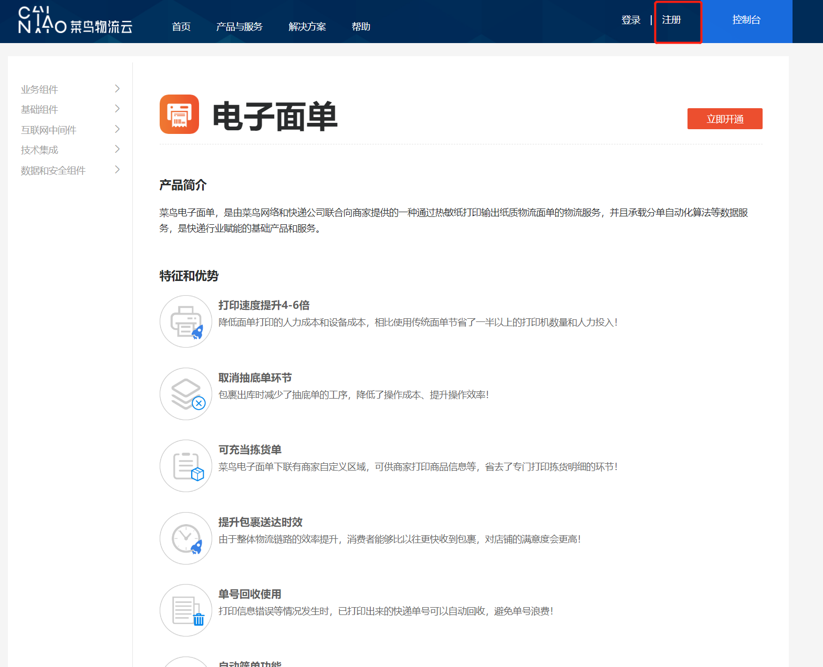Click the 取消抽底单环节 feature title

tap(255, 378)
